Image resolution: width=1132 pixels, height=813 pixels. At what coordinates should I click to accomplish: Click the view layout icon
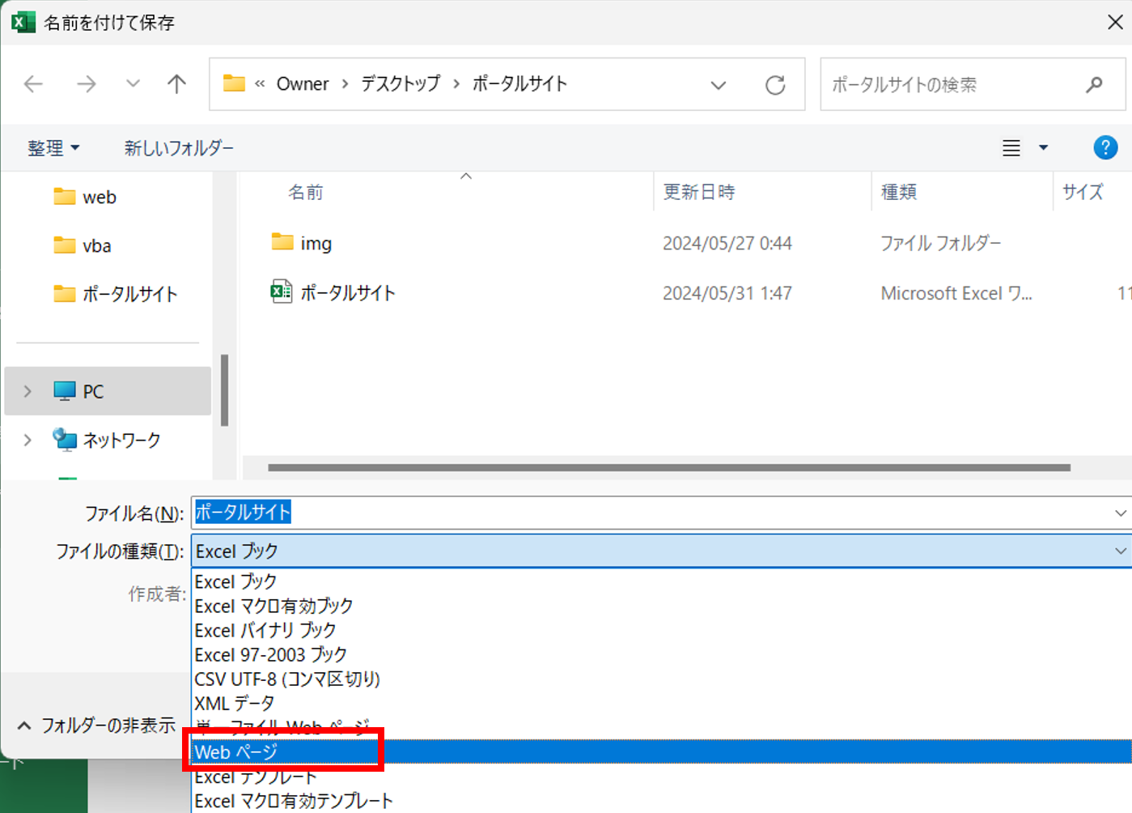(x=1011, y=148)
